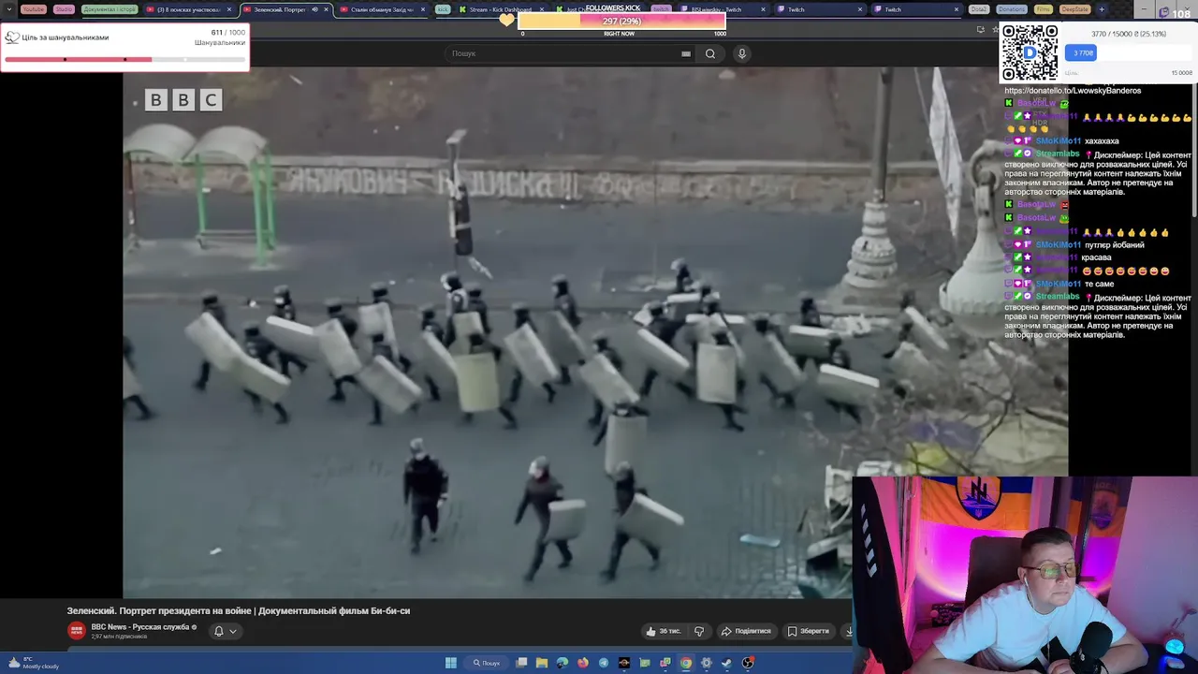Like the video with thumbs-up button
Screen dimensions: 1198x674
pos(663,631)
